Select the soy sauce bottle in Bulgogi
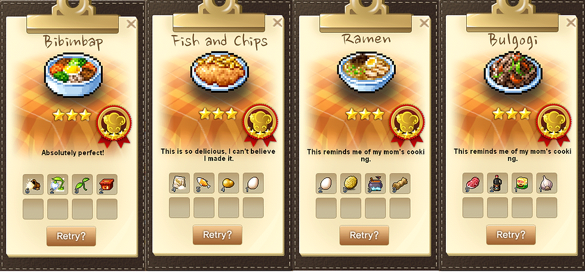 click(497, 183)
